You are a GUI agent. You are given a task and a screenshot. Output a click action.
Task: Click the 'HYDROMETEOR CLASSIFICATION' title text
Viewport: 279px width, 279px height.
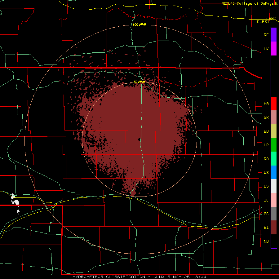click(109, 277)
